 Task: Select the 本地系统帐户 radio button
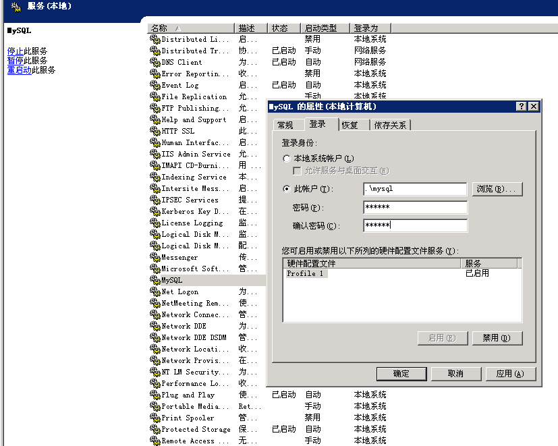[287, 159]
